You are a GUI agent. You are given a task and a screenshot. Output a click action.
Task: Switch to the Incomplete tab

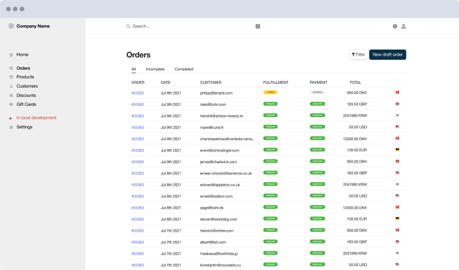click(155, 69)
